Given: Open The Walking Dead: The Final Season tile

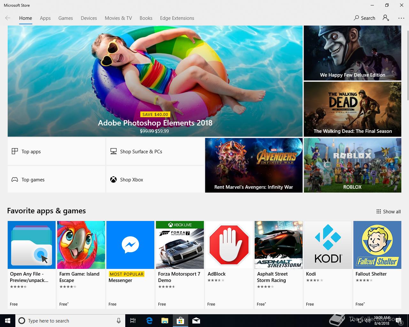Looking at the screenshot, I should pos(352,109).
